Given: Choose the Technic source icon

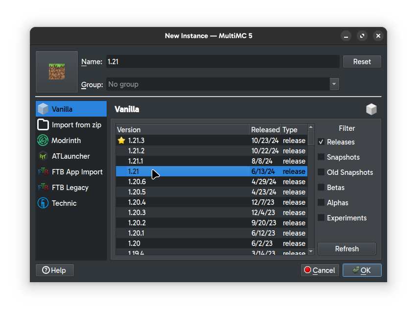Looking at the screenshot, I should (x=43, y=203).
